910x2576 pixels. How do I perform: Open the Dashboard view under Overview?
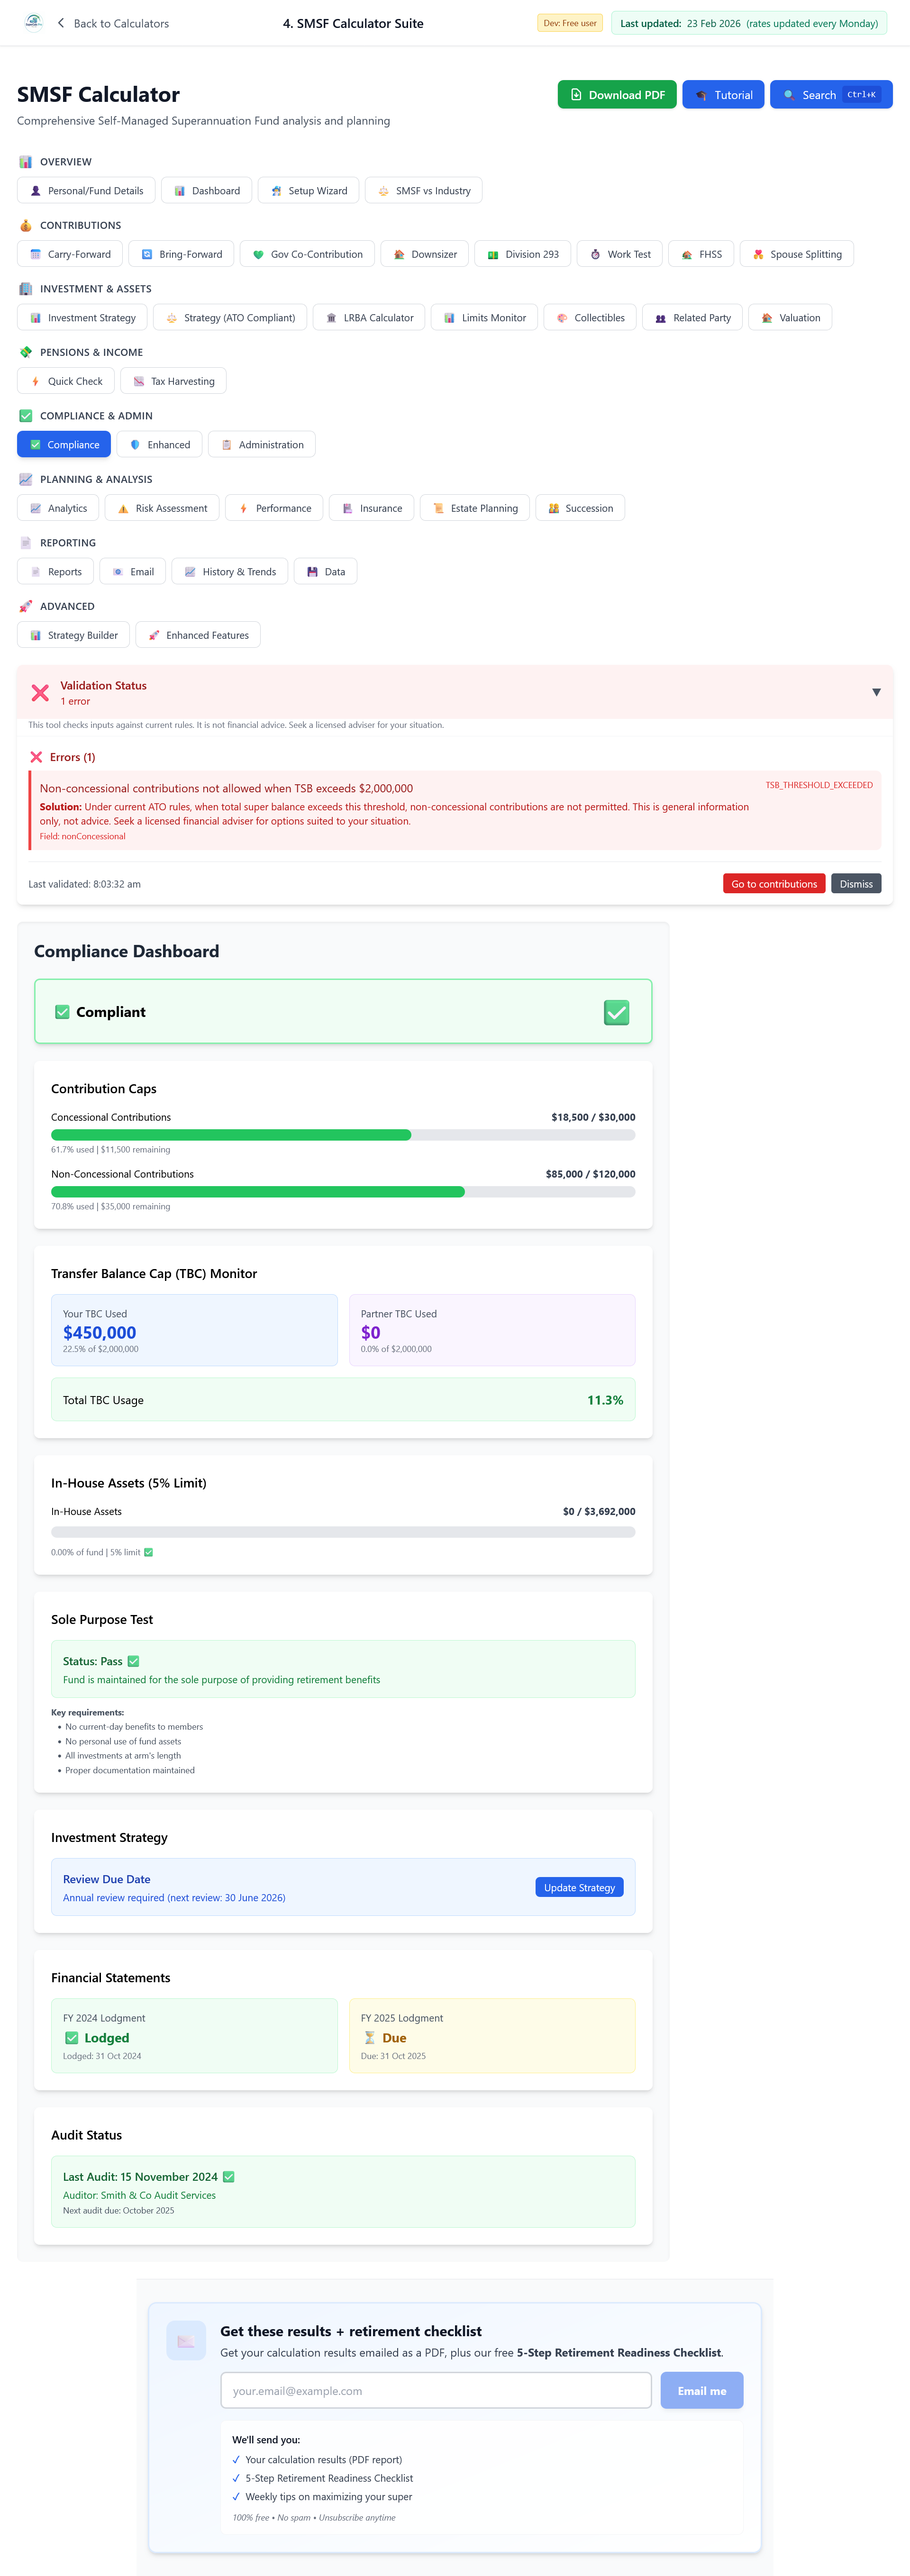[206, 190]
